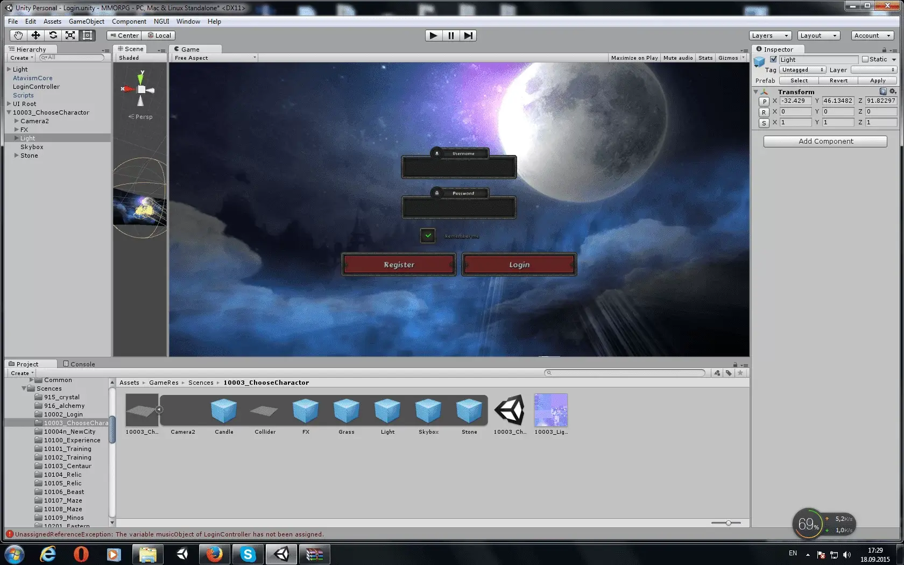This screenshot has height=565, width=904.
Task: Click the Pause button
Action: pos(451,36)
